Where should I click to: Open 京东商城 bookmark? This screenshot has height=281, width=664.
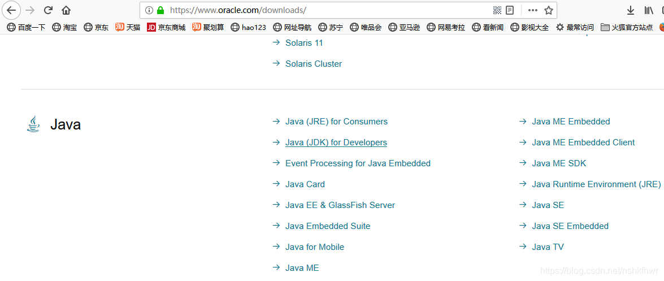(x=166, y=28)
